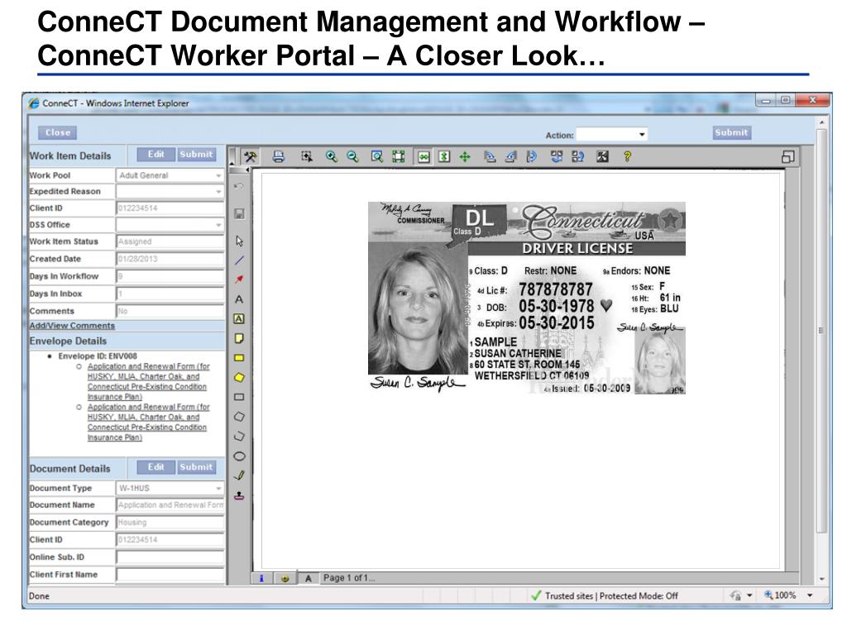Select the pointer annotation tool
Image resolution: width=847 pixels, height=635 pixels.
click(239, 241)
